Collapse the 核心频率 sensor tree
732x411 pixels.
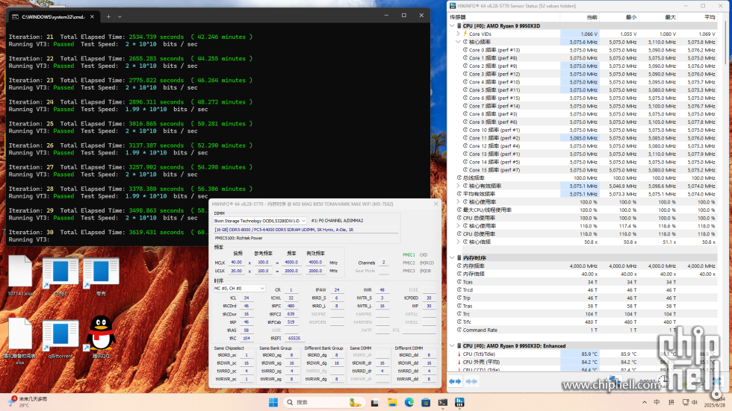point(459,42)
